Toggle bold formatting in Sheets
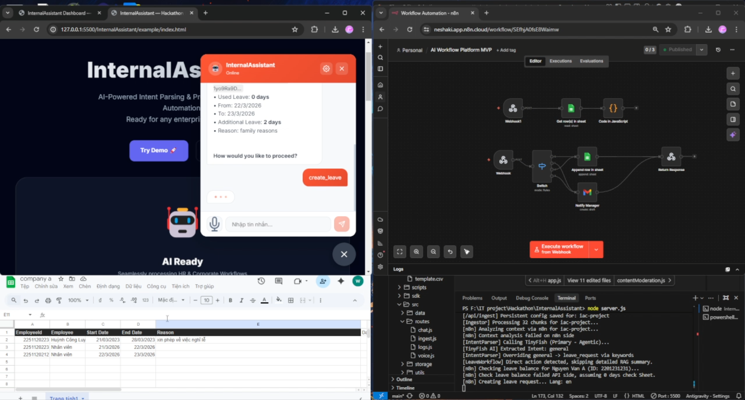This screenshot has width=745, height=400. 230,300
